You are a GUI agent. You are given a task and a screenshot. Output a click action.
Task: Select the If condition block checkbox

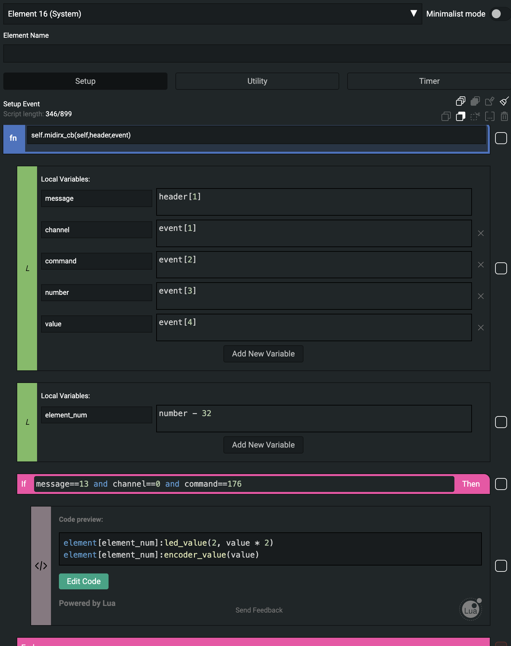point(501,484)
